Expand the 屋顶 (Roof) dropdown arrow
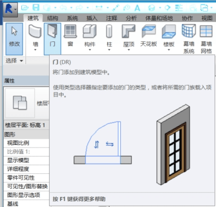 pyautogui.click(x=129, y=50)
